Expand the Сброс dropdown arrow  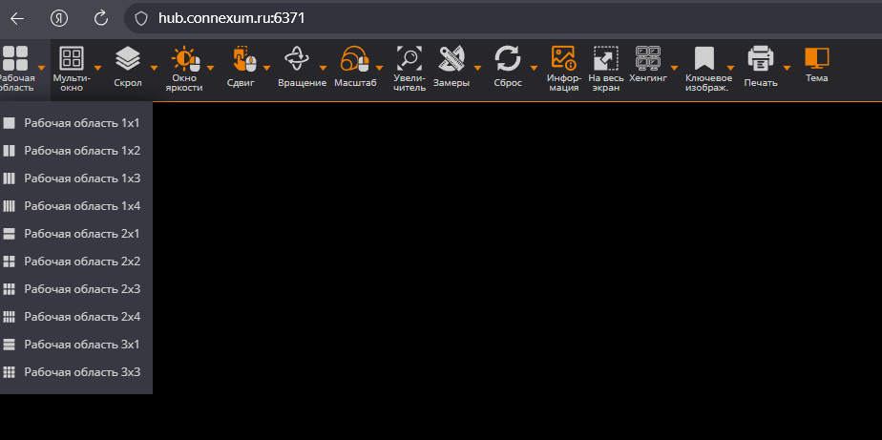click(x=534, y=68)
